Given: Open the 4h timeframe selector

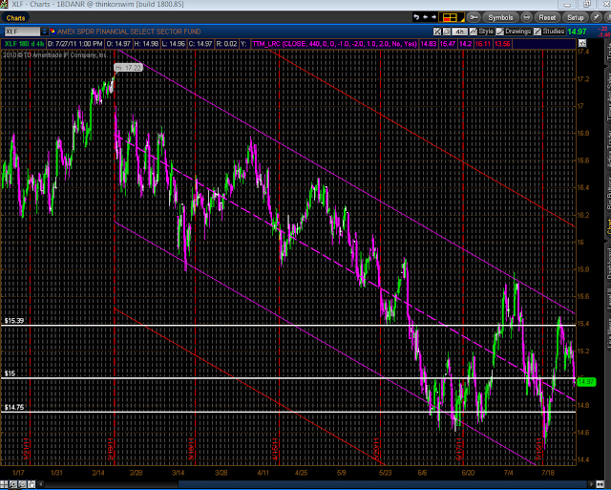Looking at the screenshot, I should [x=460, y=32].
